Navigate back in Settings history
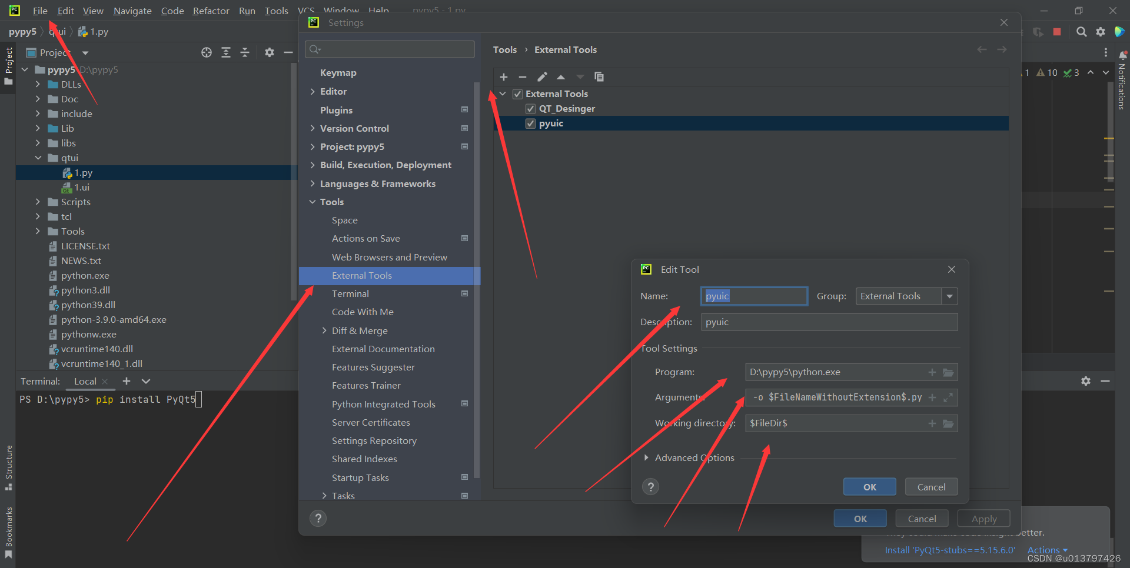 982,50
